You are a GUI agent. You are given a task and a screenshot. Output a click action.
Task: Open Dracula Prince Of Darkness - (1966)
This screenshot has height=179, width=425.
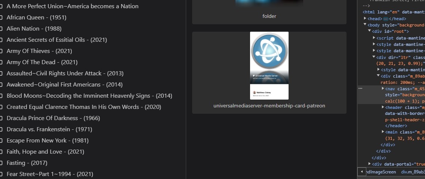pos(53,118)
